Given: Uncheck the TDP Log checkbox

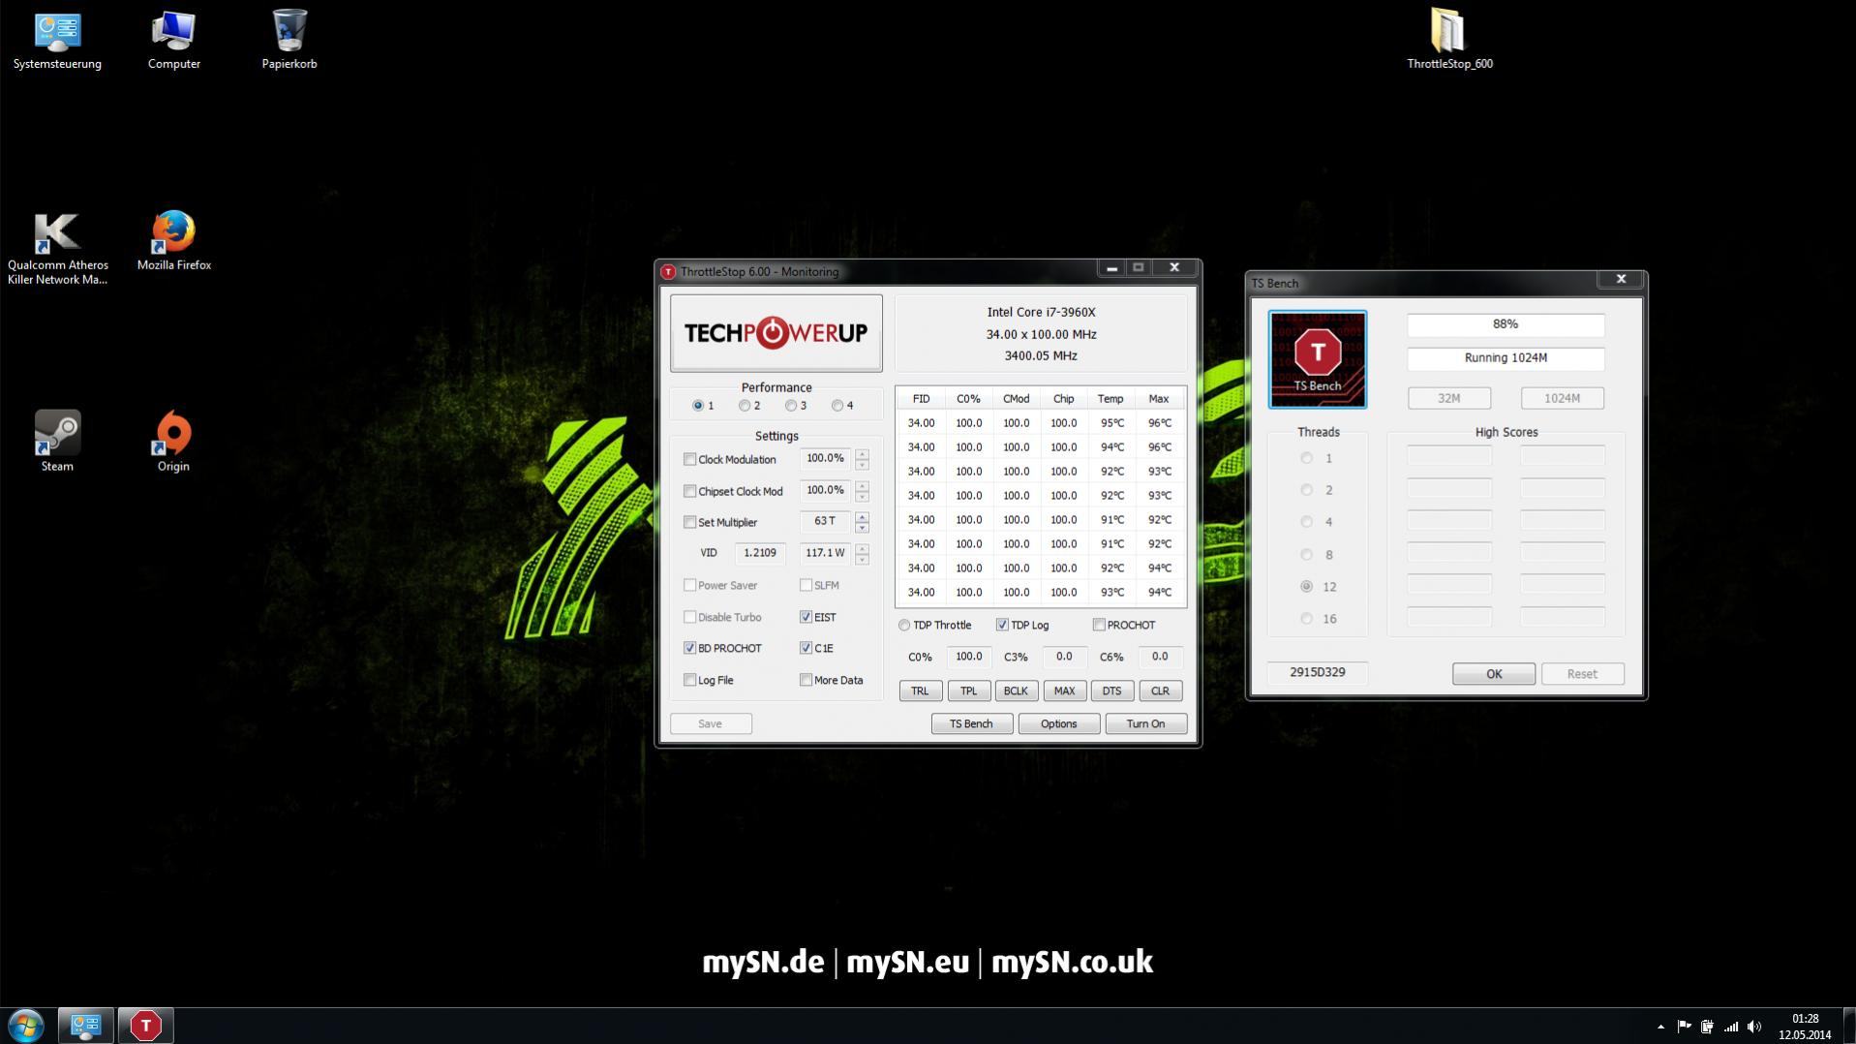Looking at the screenshot, I should point(1002,625).
